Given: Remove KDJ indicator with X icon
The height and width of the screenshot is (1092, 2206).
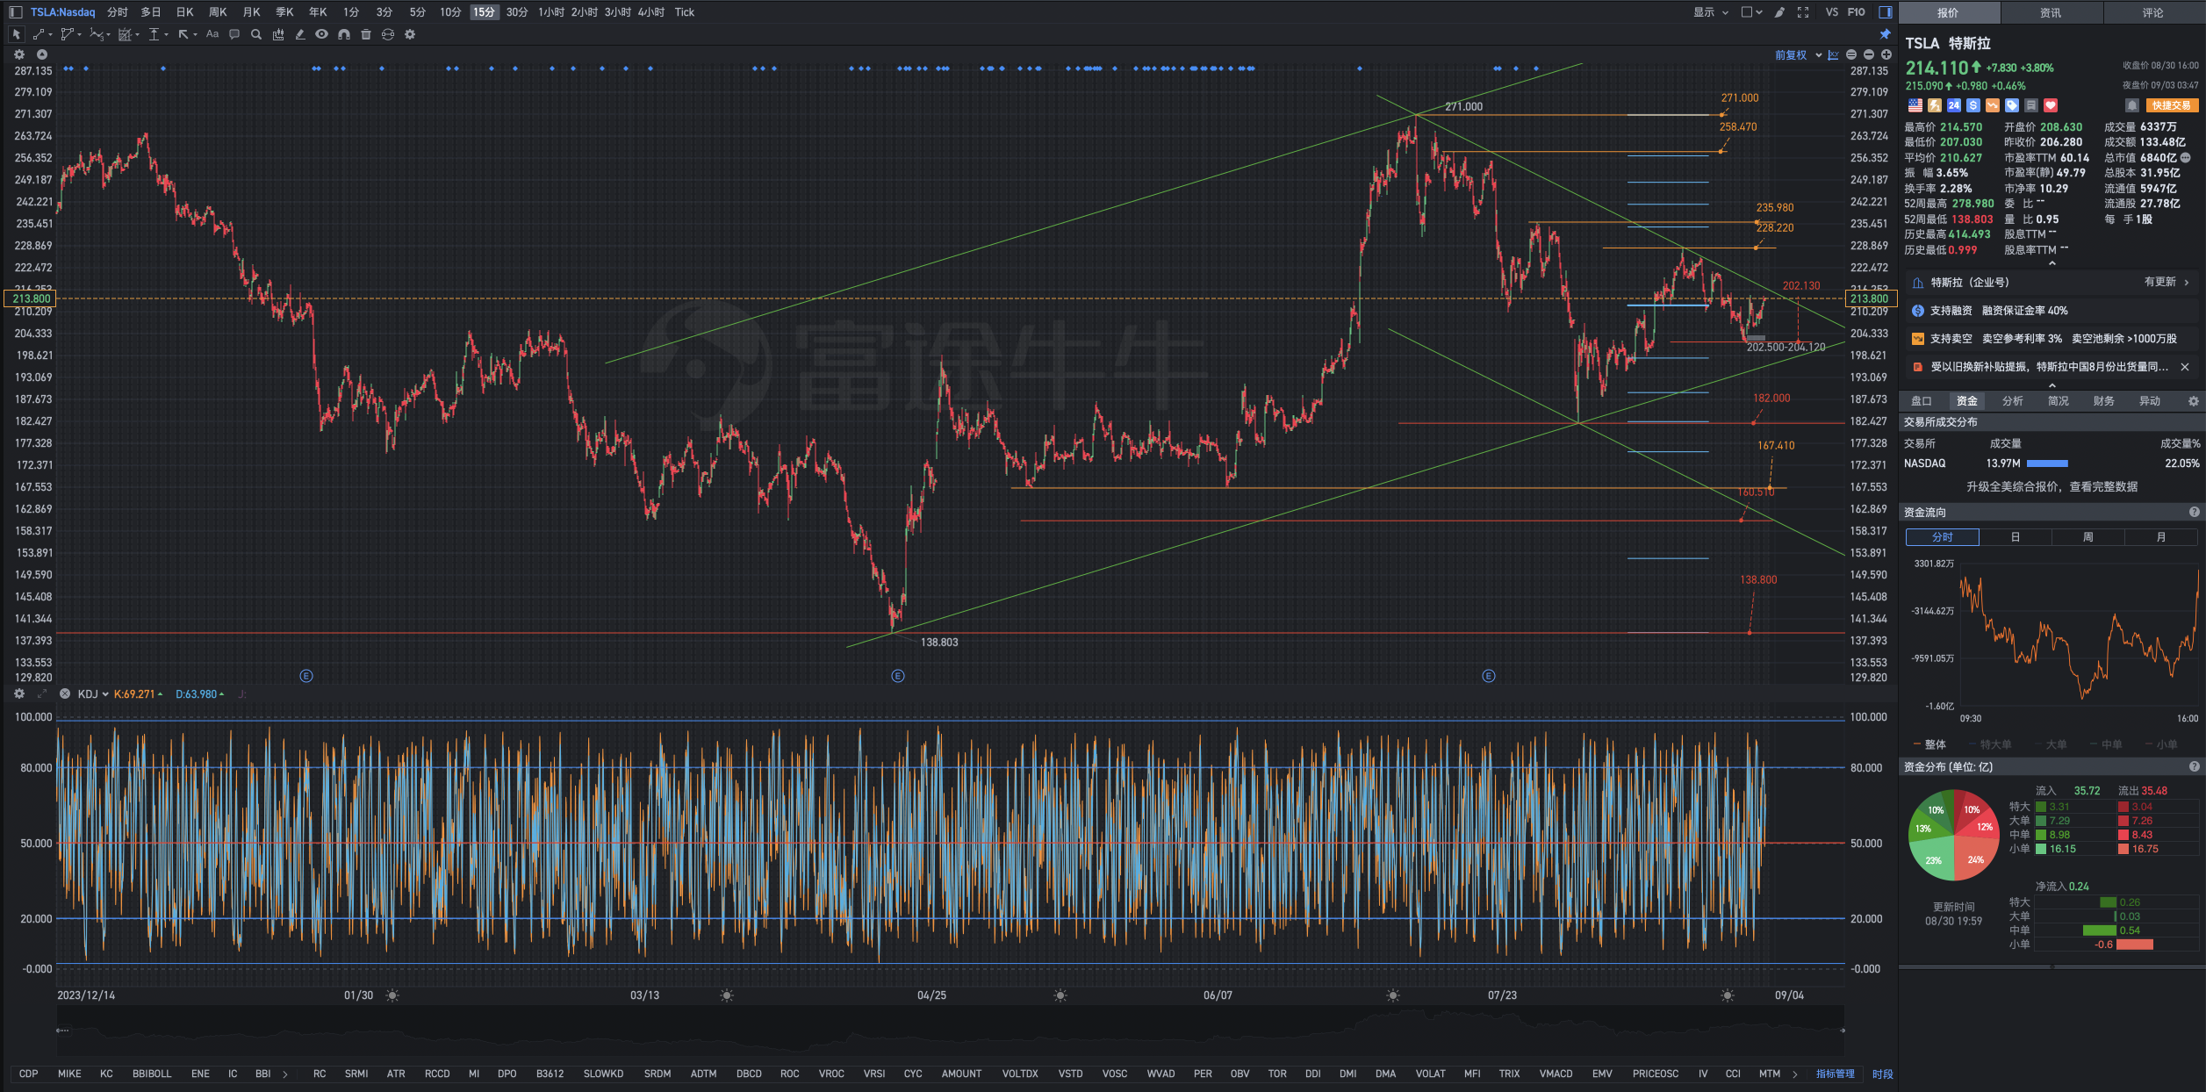Looking at the screenshot, I should coord(64,694).
